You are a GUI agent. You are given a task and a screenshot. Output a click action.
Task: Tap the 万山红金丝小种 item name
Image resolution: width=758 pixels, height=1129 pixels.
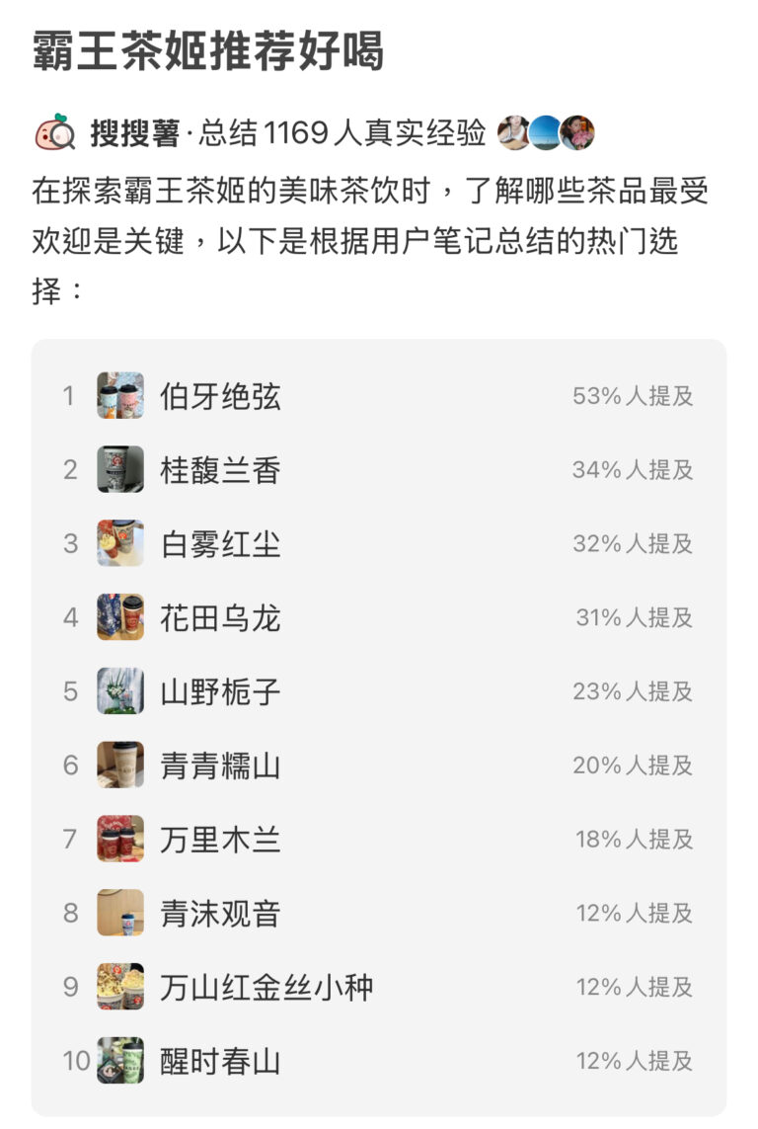[x=266, y=987]
